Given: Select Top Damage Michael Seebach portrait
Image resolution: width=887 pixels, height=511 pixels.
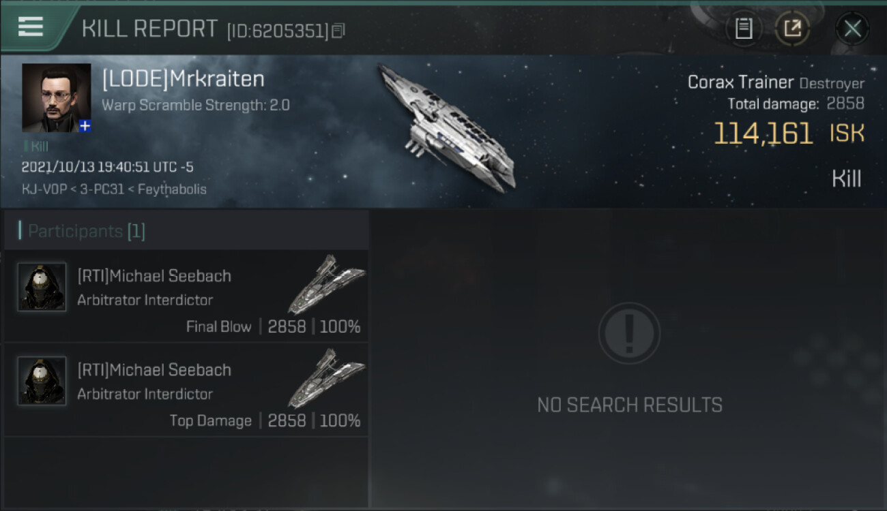Looking at the screenshot, I should tap(42, 381).
